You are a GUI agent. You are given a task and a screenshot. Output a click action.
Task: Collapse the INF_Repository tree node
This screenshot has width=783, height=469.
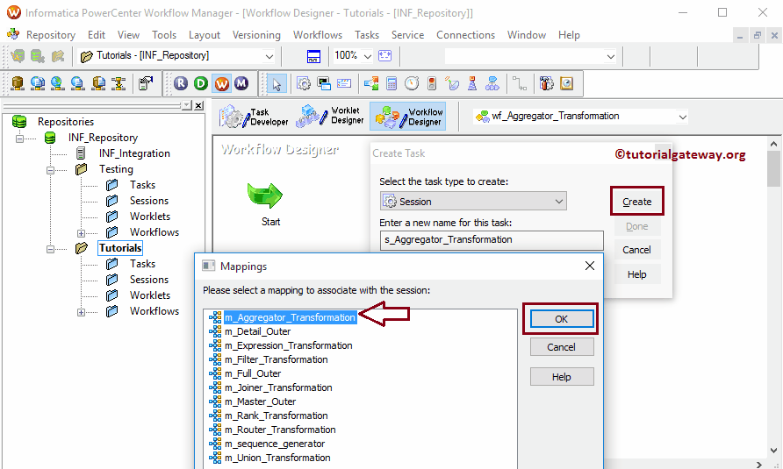click(19, 139)
